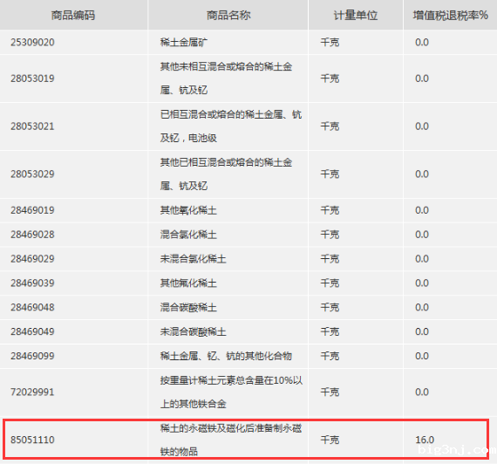Click 千克 in the 72029991 row
The height and width of the screenshot is (464, 497).
coord(330,392)
